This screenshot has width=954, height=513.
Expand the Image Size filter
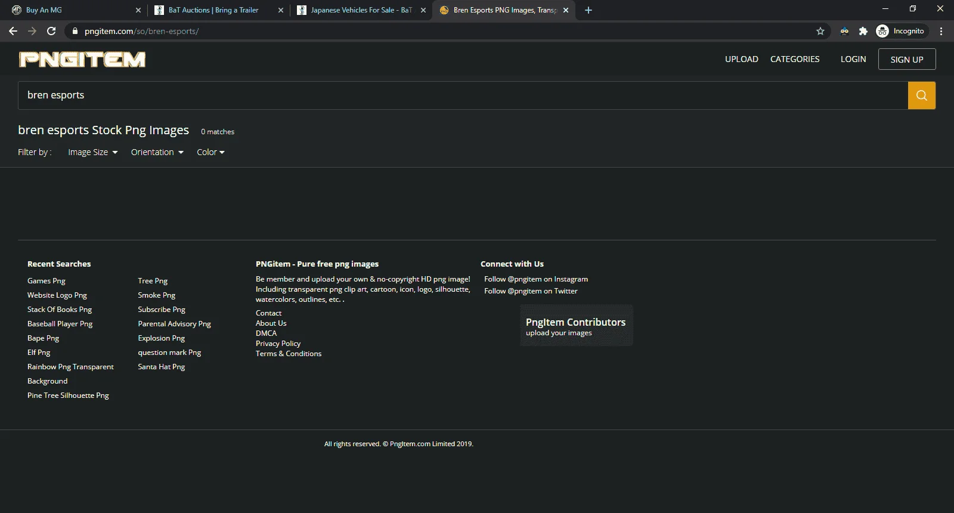[x=92, y=152]
